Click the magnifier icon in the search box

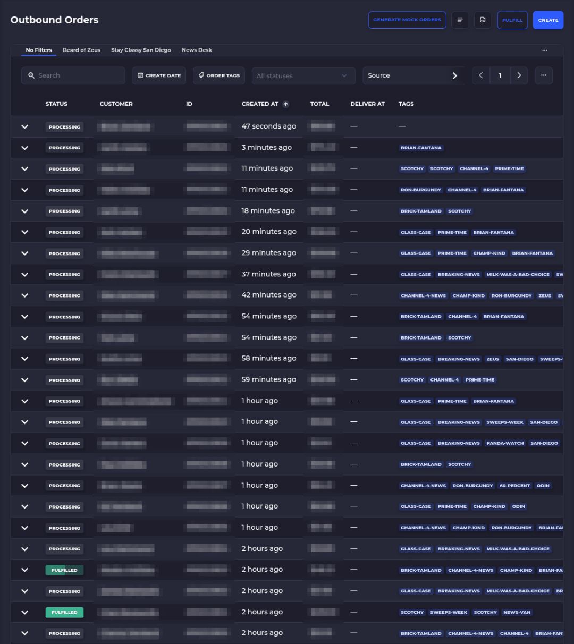pos(32,75)
